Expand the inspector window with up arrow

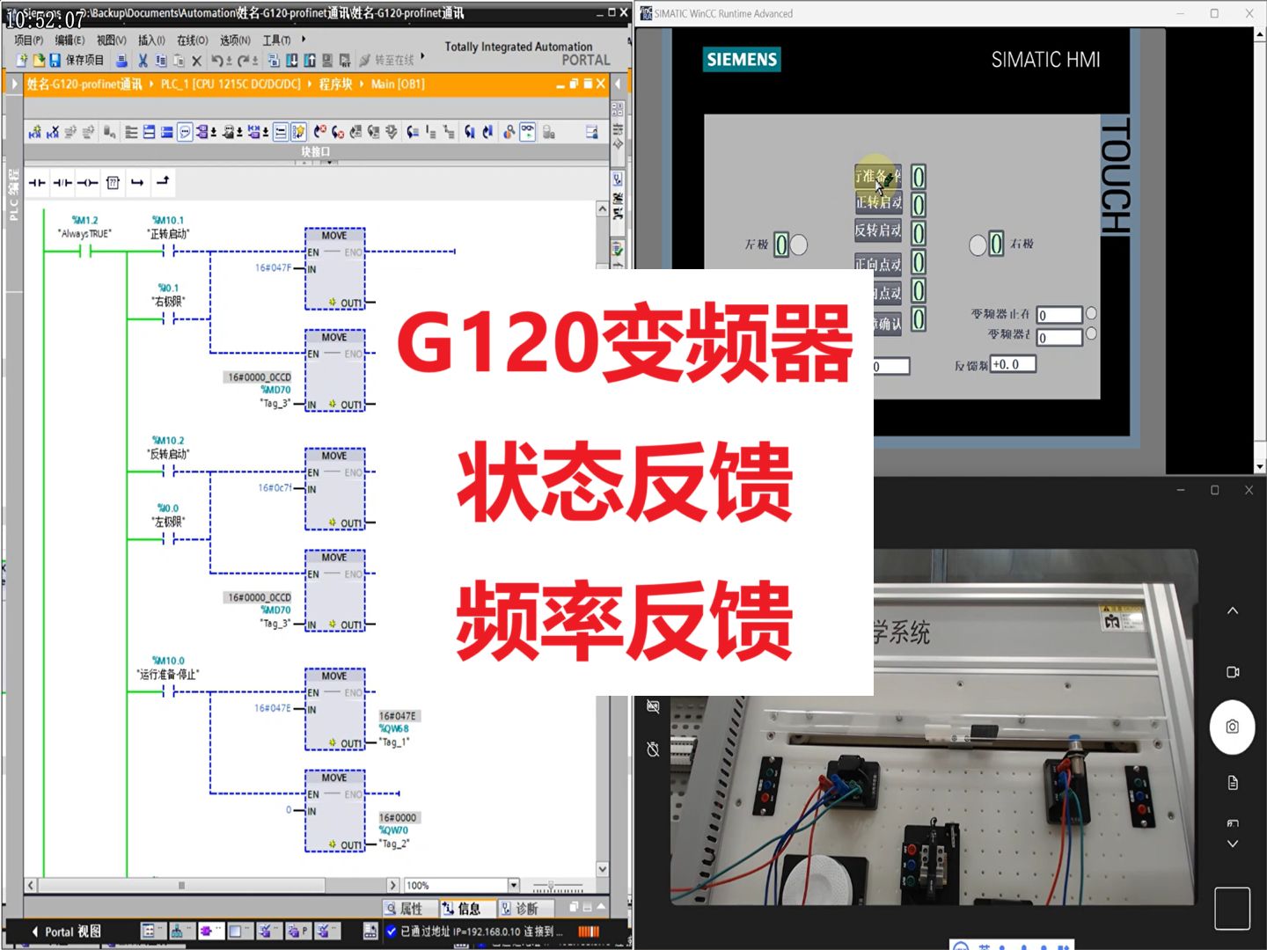(x=601, y=906)
